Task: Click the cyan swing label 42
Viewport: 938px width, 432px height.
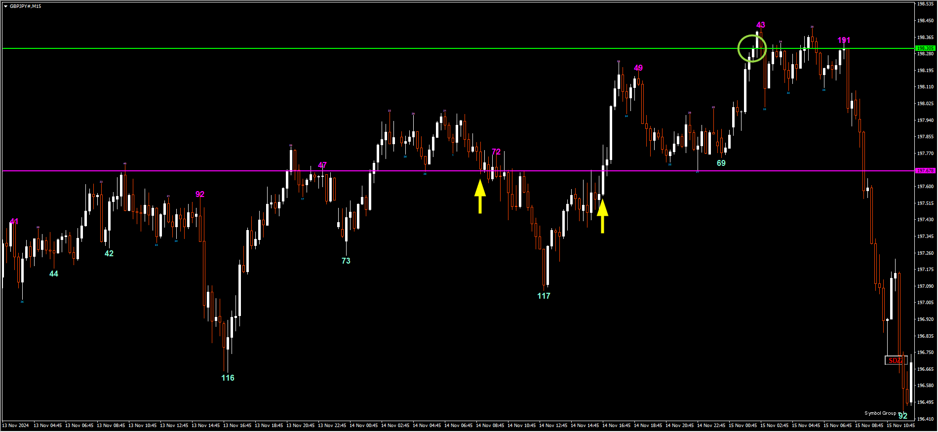Action: (x=109, y=253)
